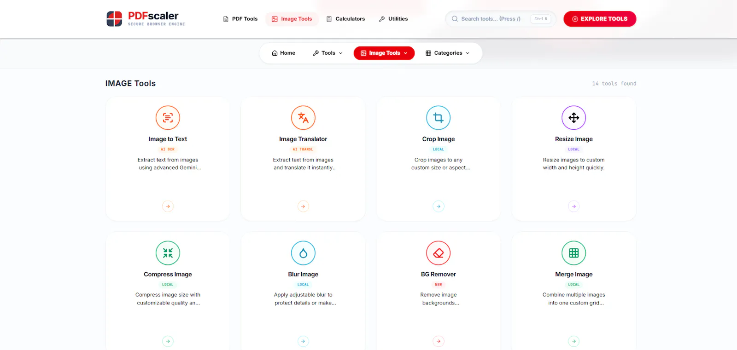Click the Ctrl K shortcut badge
Screen dimensions: 737x350
pos(541,19)
